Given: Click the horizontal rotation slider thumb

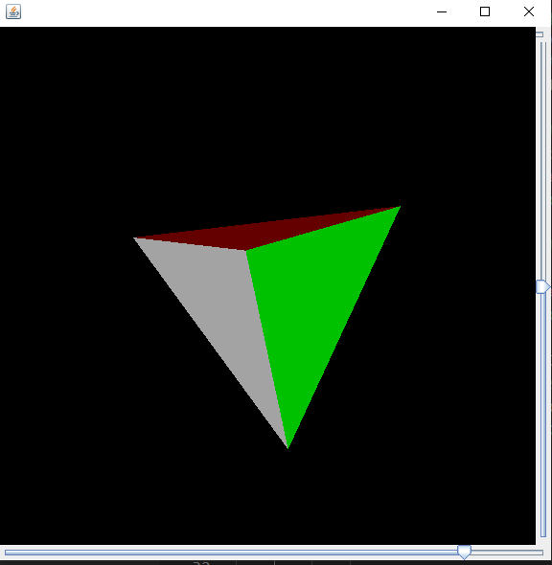Looking at the screenshot, I should [465, 552].
